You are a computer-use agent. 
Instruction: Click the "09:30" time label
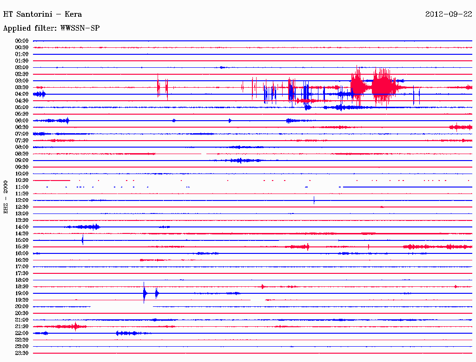[x=22, y=168]
